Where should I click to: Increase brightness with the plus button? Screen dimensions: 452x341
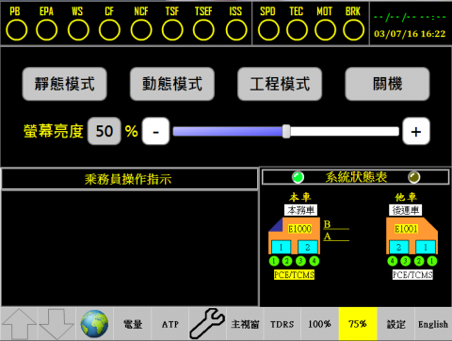point(416,131)
